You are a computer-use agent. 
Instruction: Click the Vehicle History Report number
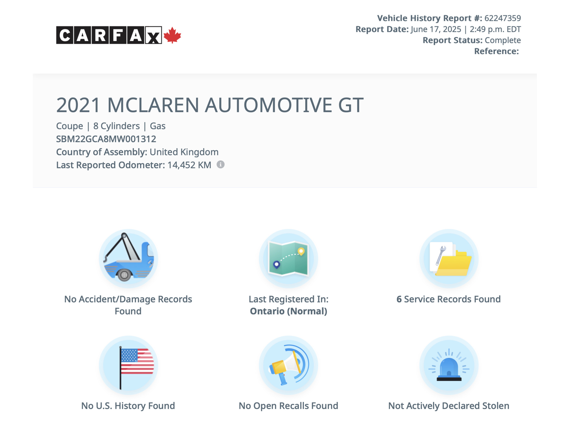coord(502,18)
